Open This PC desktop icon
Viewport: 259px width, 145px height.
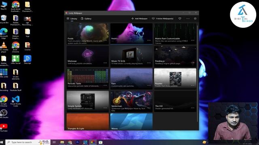click(4, 6)
